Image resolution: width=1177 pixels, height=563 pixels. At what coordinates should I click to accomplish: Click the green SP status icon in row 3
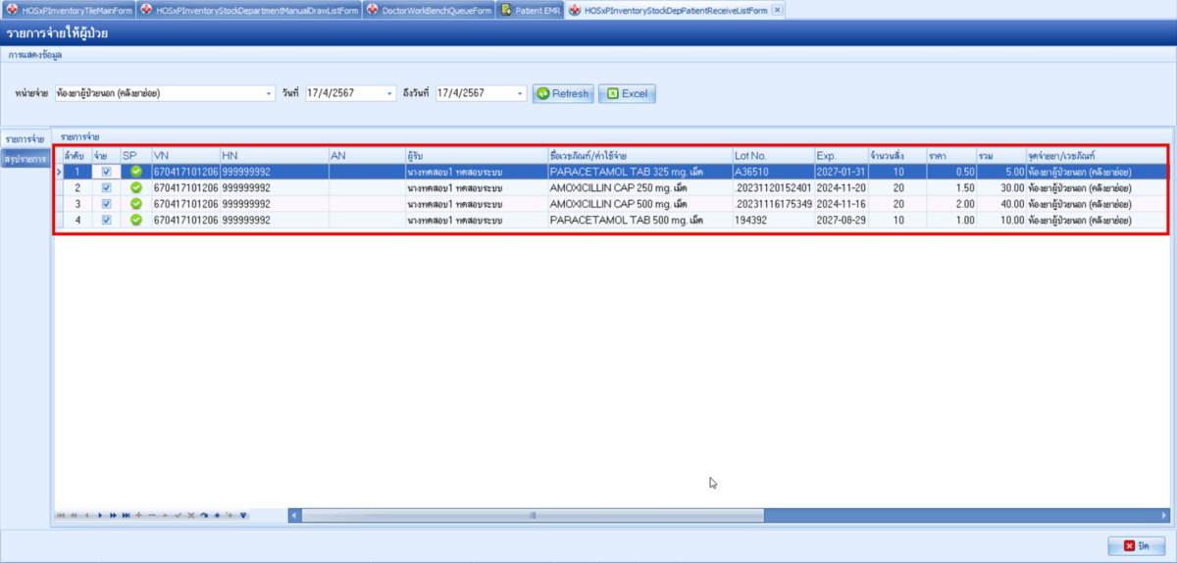point(135,204)
